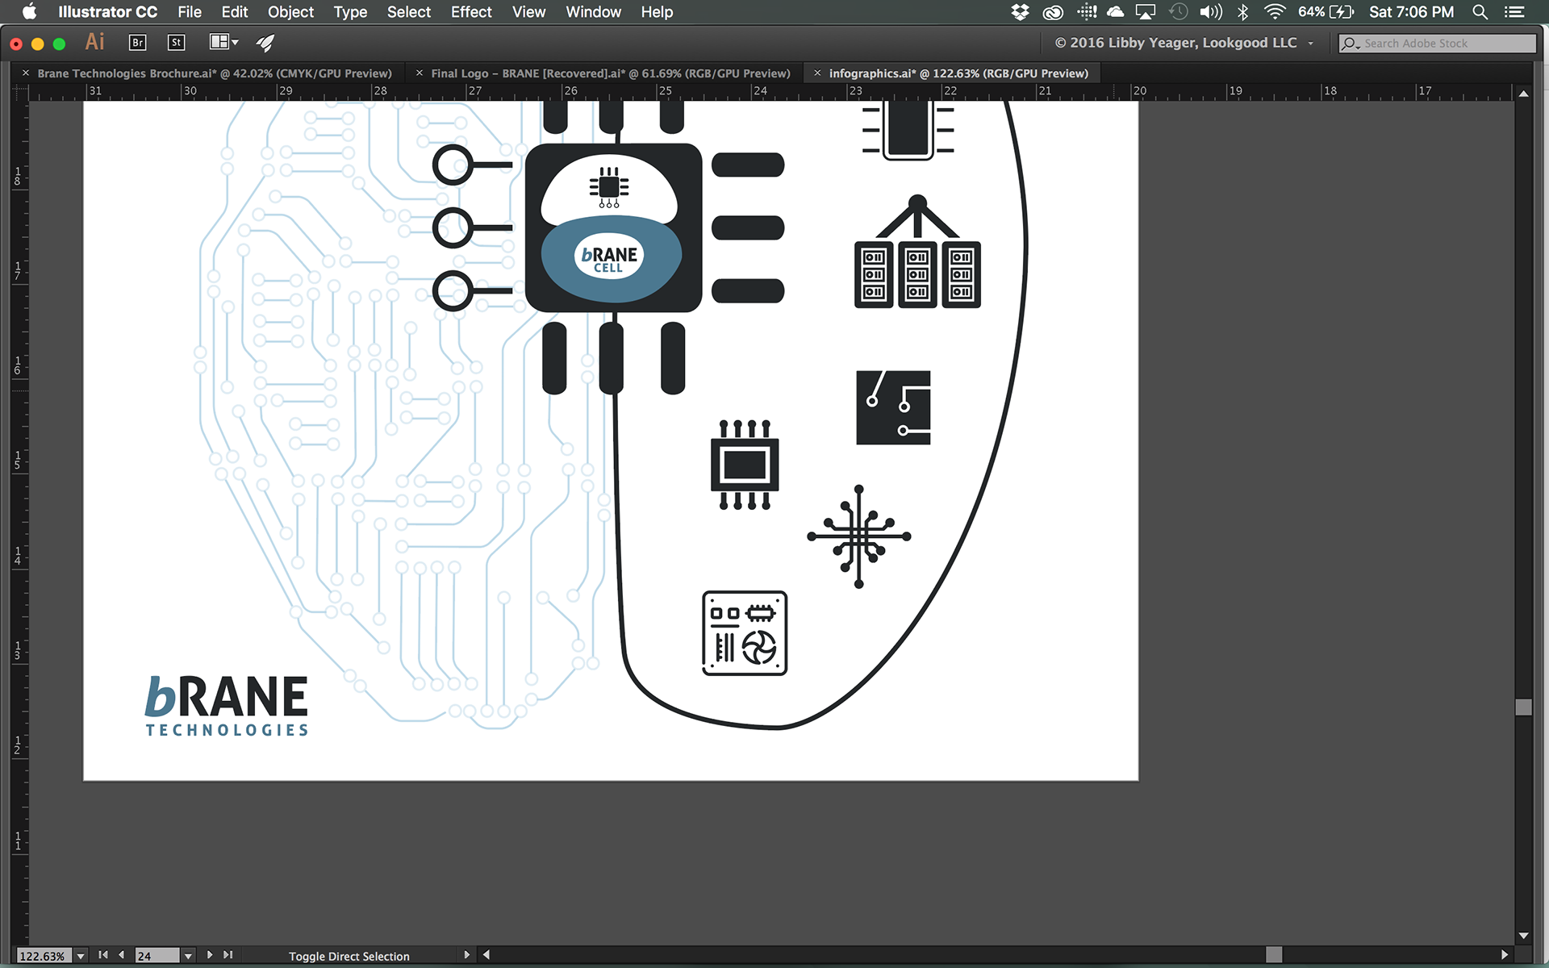Close the Brane Technologies Brochure tab

click(x=26, y=73)
